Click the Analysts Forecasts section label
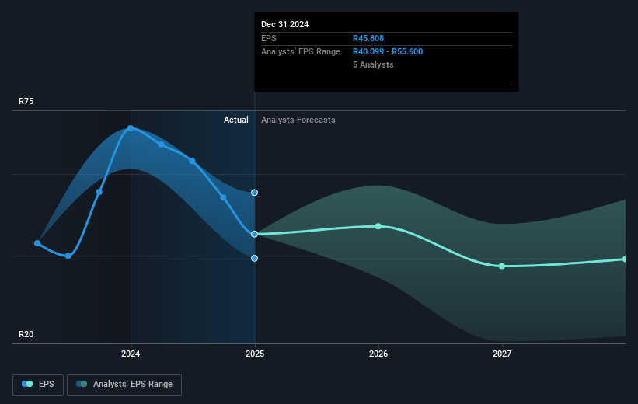 coord(298,120)
